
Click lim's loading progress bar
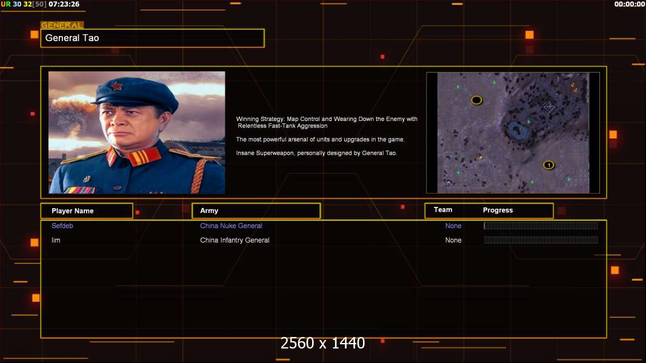[x=541, y=240]
